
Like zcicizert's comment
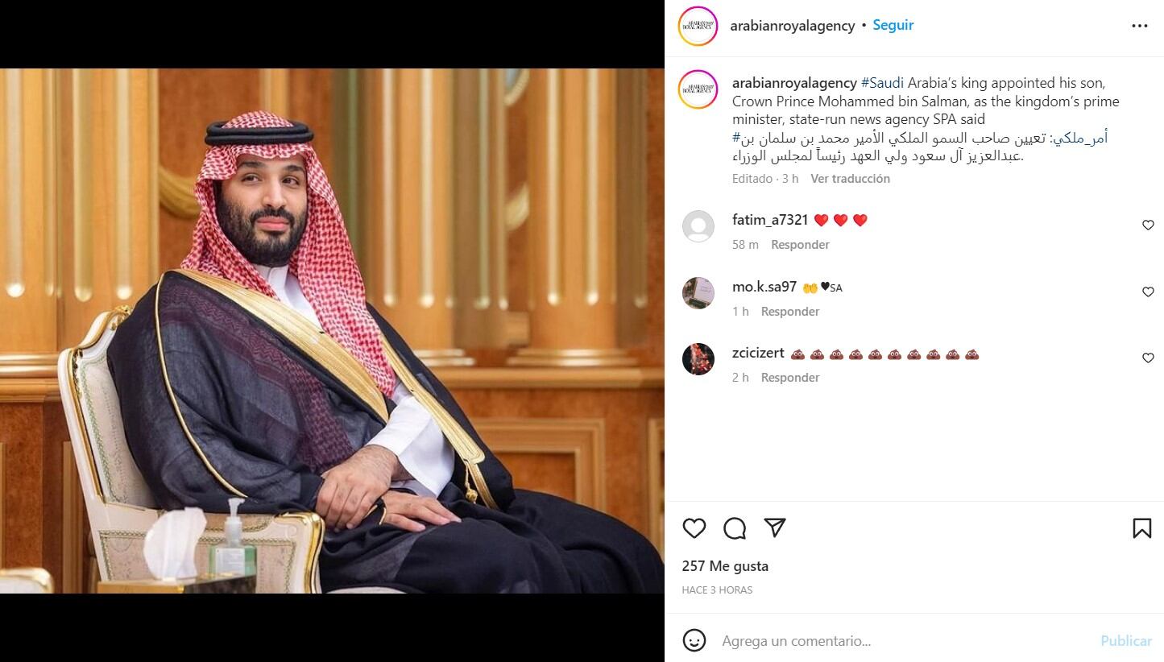coord(1148,358)
